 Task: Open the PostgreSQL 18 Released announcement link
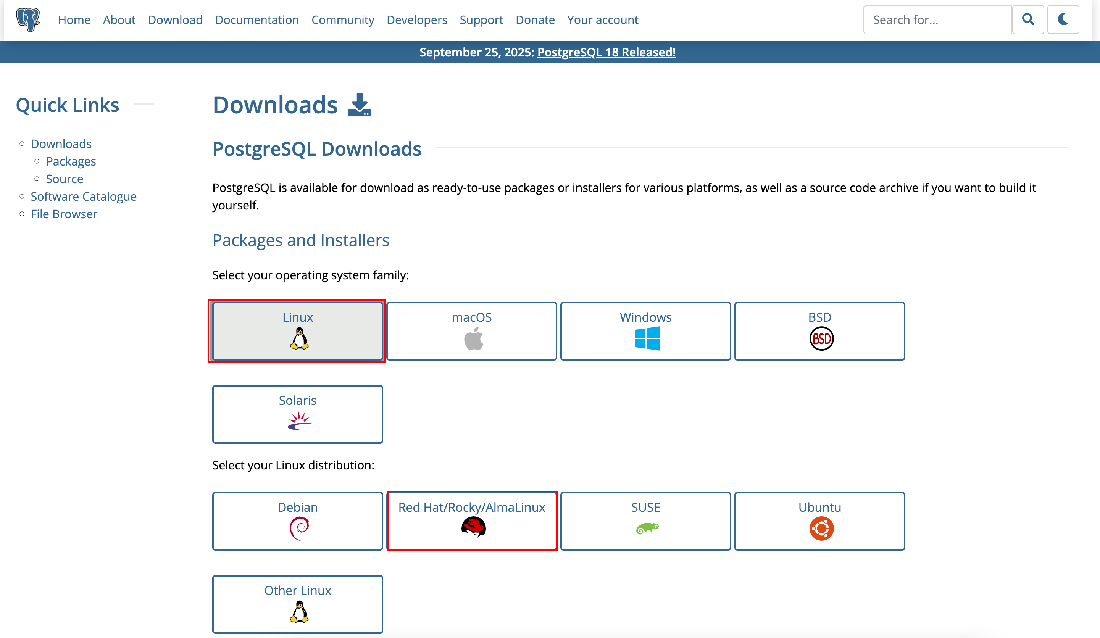(606, 52)
